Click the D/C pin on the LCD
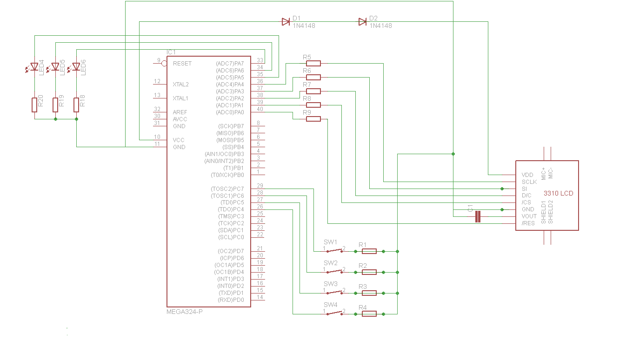The width and height of the screenshot is (626, 339). 526,196
